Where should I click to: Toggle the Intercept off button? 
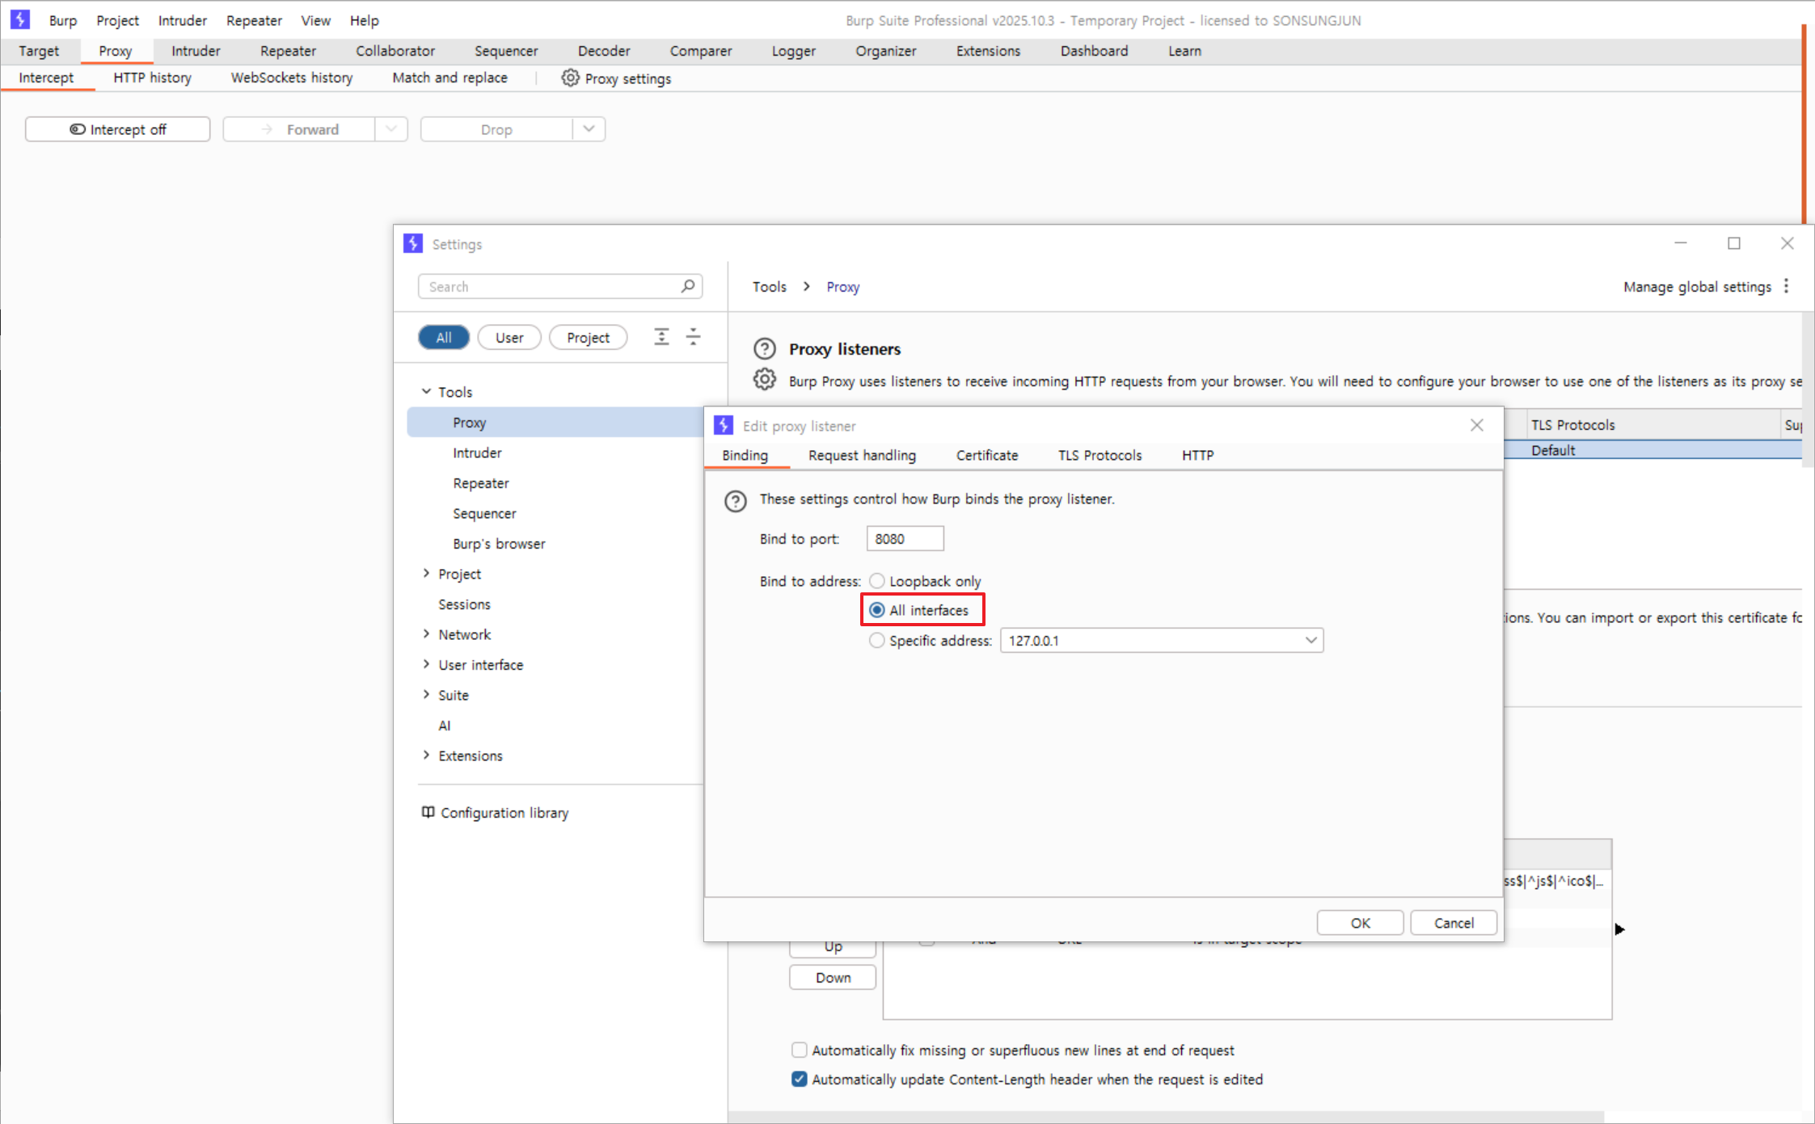coord(118,129)
